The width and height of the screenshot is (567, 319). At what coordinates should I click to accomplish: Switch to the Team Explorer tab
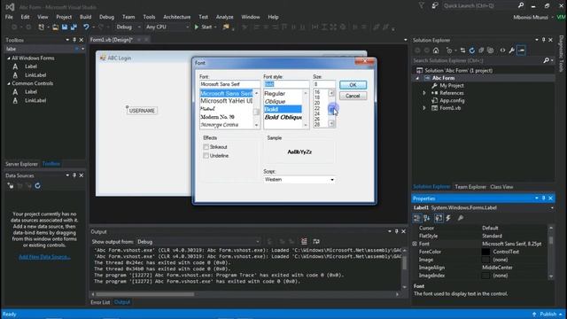click(470, 187)
